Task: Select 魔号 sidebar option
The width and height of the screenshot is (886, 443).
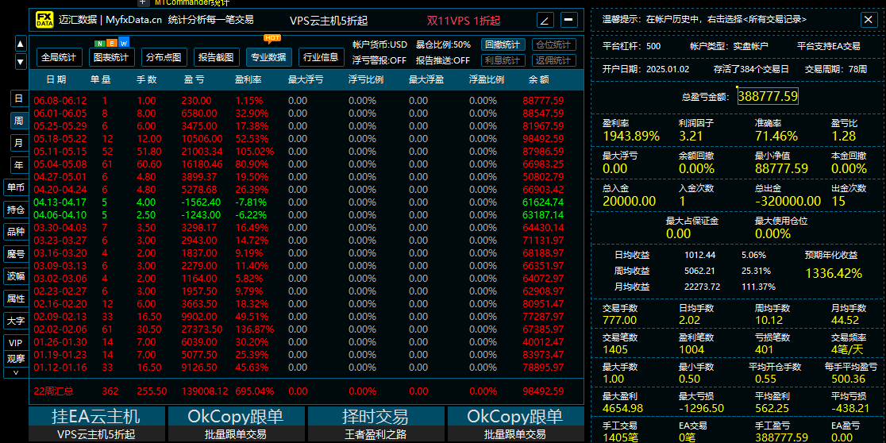Action: click(16, 254)
